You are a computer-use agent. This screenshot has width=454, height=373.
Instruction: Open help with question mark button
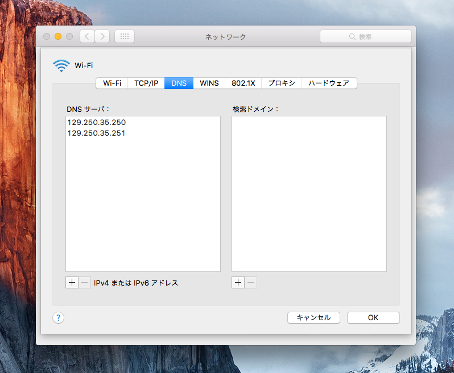coord(58,318)
